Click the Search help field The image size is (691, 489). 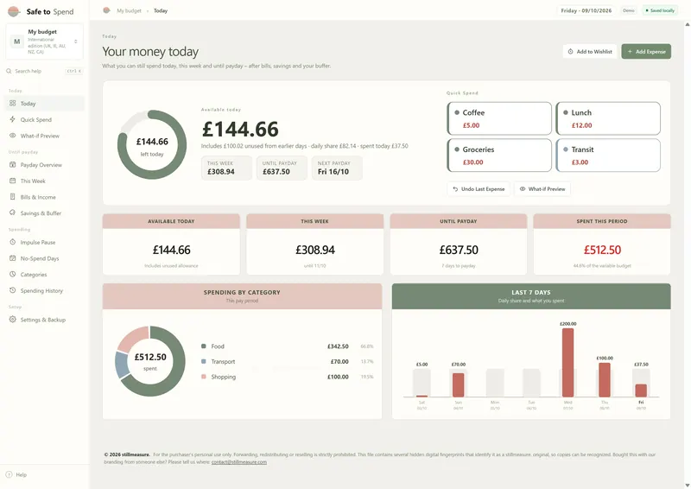coord(45,71)
